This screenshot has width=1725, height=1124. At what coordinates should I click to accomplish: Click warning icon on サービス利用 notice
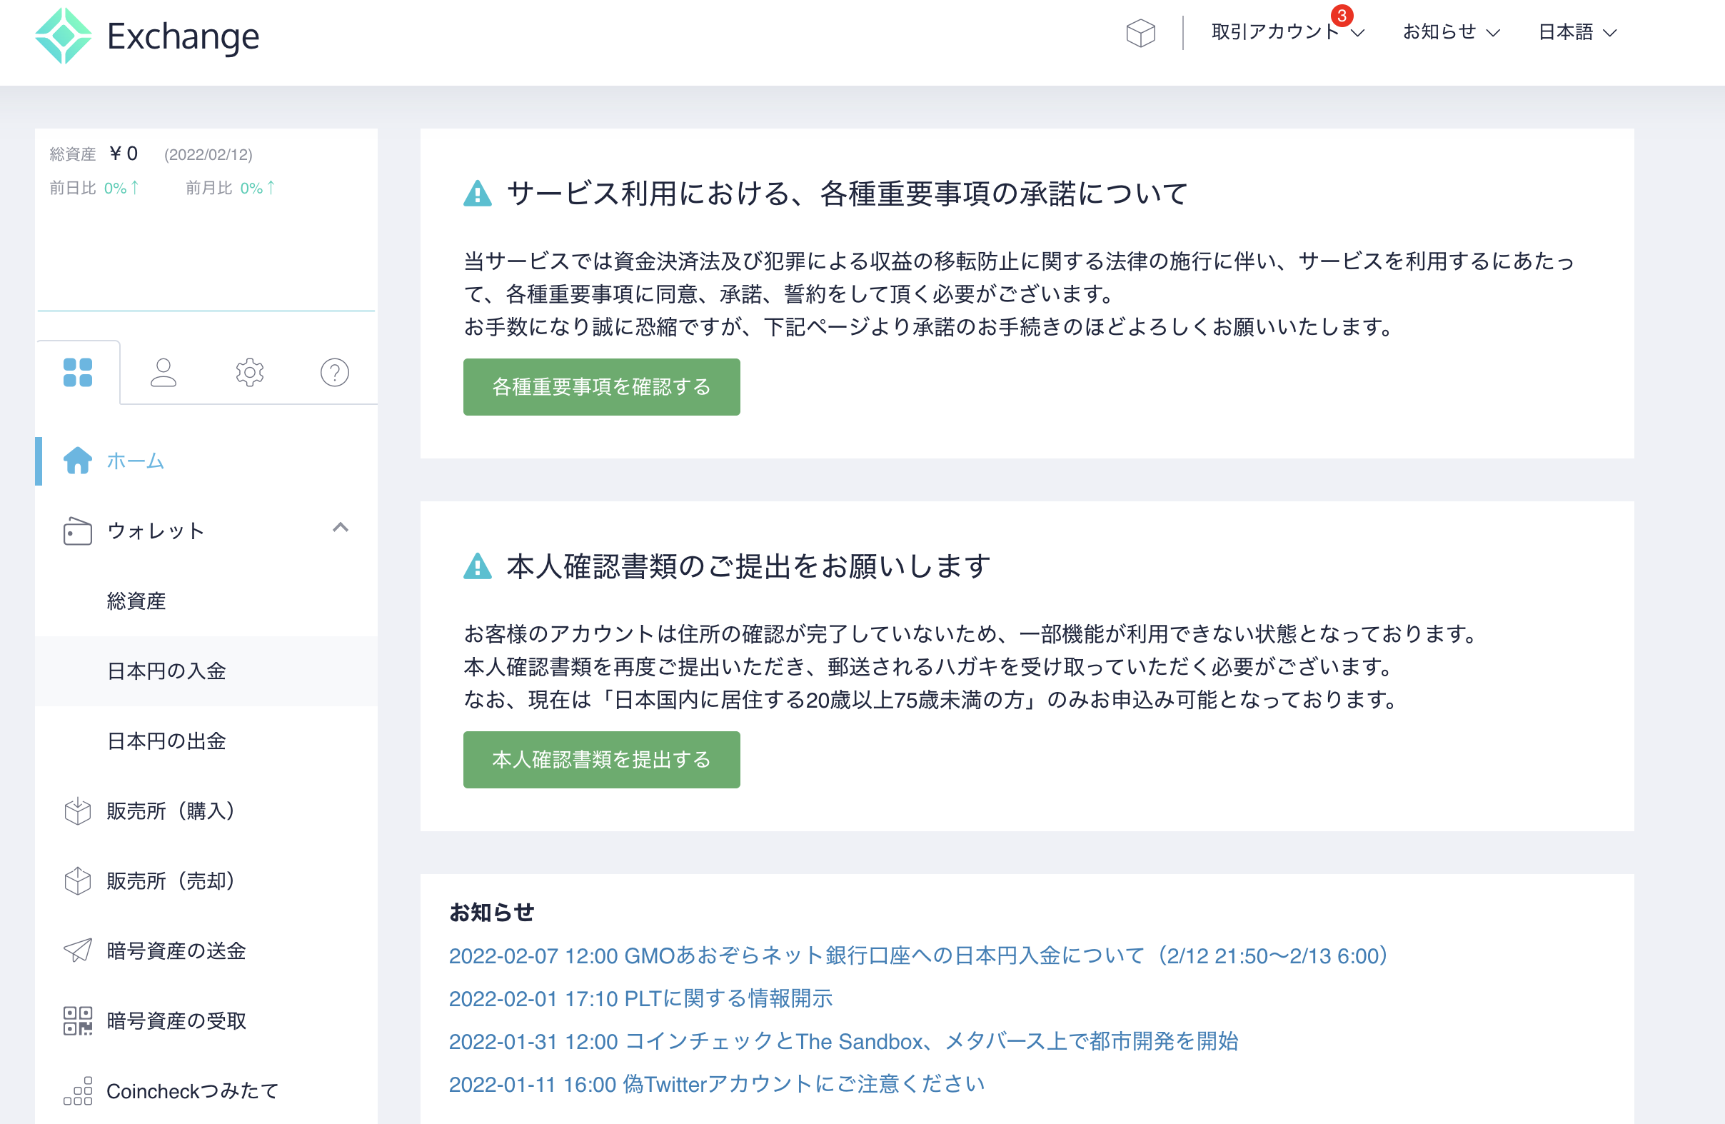477,194
